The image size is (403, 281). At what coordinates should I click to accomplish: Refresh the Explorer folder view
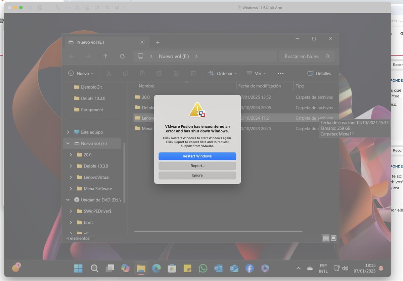(x=122, y=56)
